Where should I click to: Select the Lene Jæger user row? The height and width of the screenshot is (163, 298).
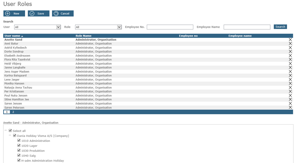pos(148,80)
